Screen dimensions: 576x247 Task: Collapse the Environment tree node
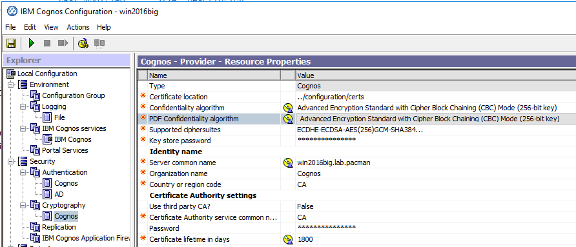point(10,84)
